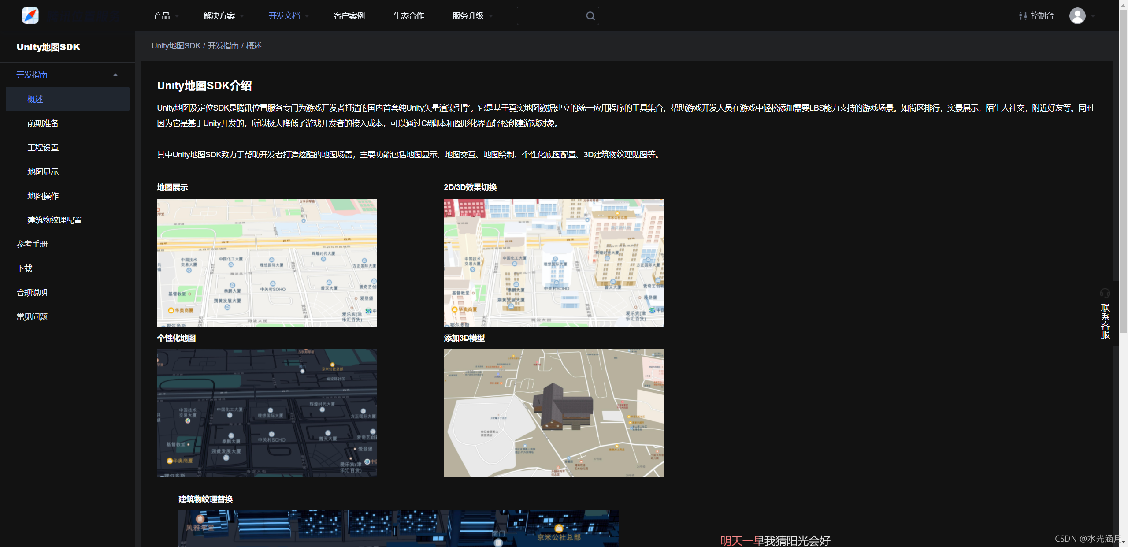
Task: Select 前期准备 in the sidebar
Action: 43,123
